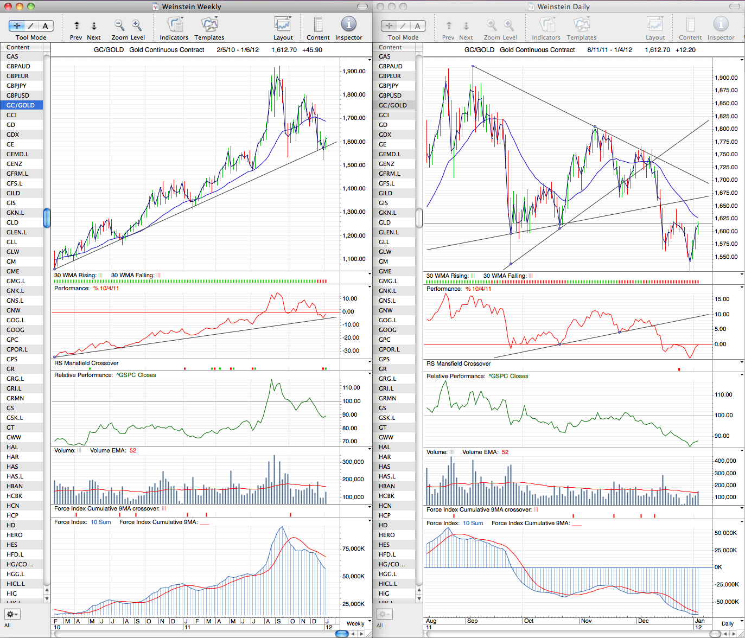
Task: Open Layout menu in Weinstein Weekly
Action: pos(283,24)
